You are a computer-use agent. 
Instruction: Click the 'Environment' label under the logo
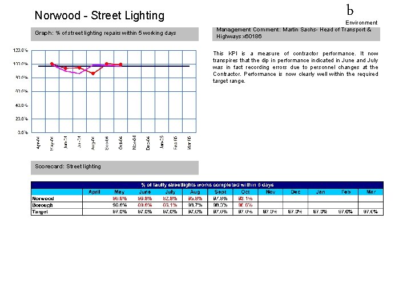pyautogui.click(x=361, y=23)
